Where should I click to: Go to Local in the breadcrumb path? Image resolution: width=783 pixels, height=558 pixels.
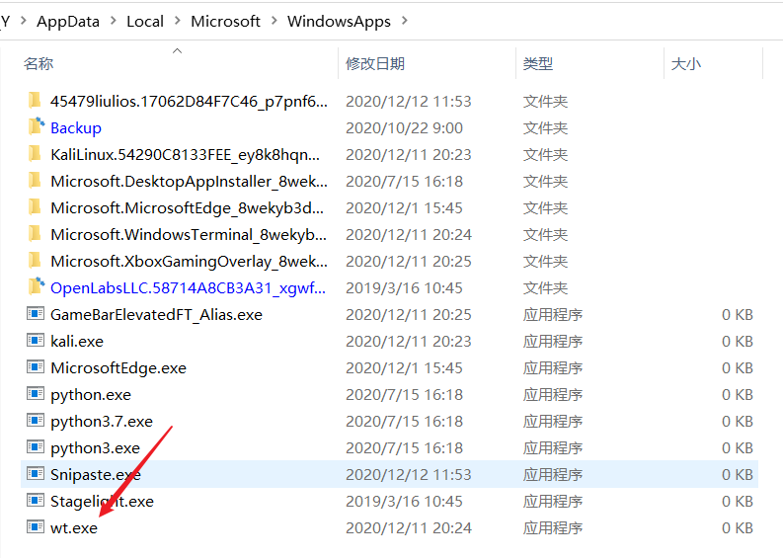(145, 22)
